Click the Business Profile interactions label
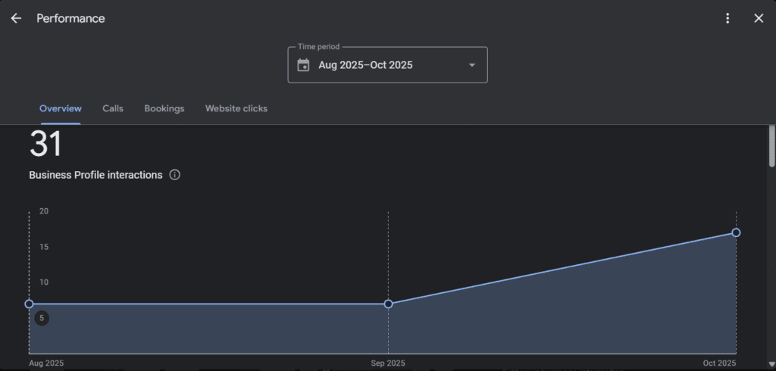 pyautogui.click(x=95, y=175)
